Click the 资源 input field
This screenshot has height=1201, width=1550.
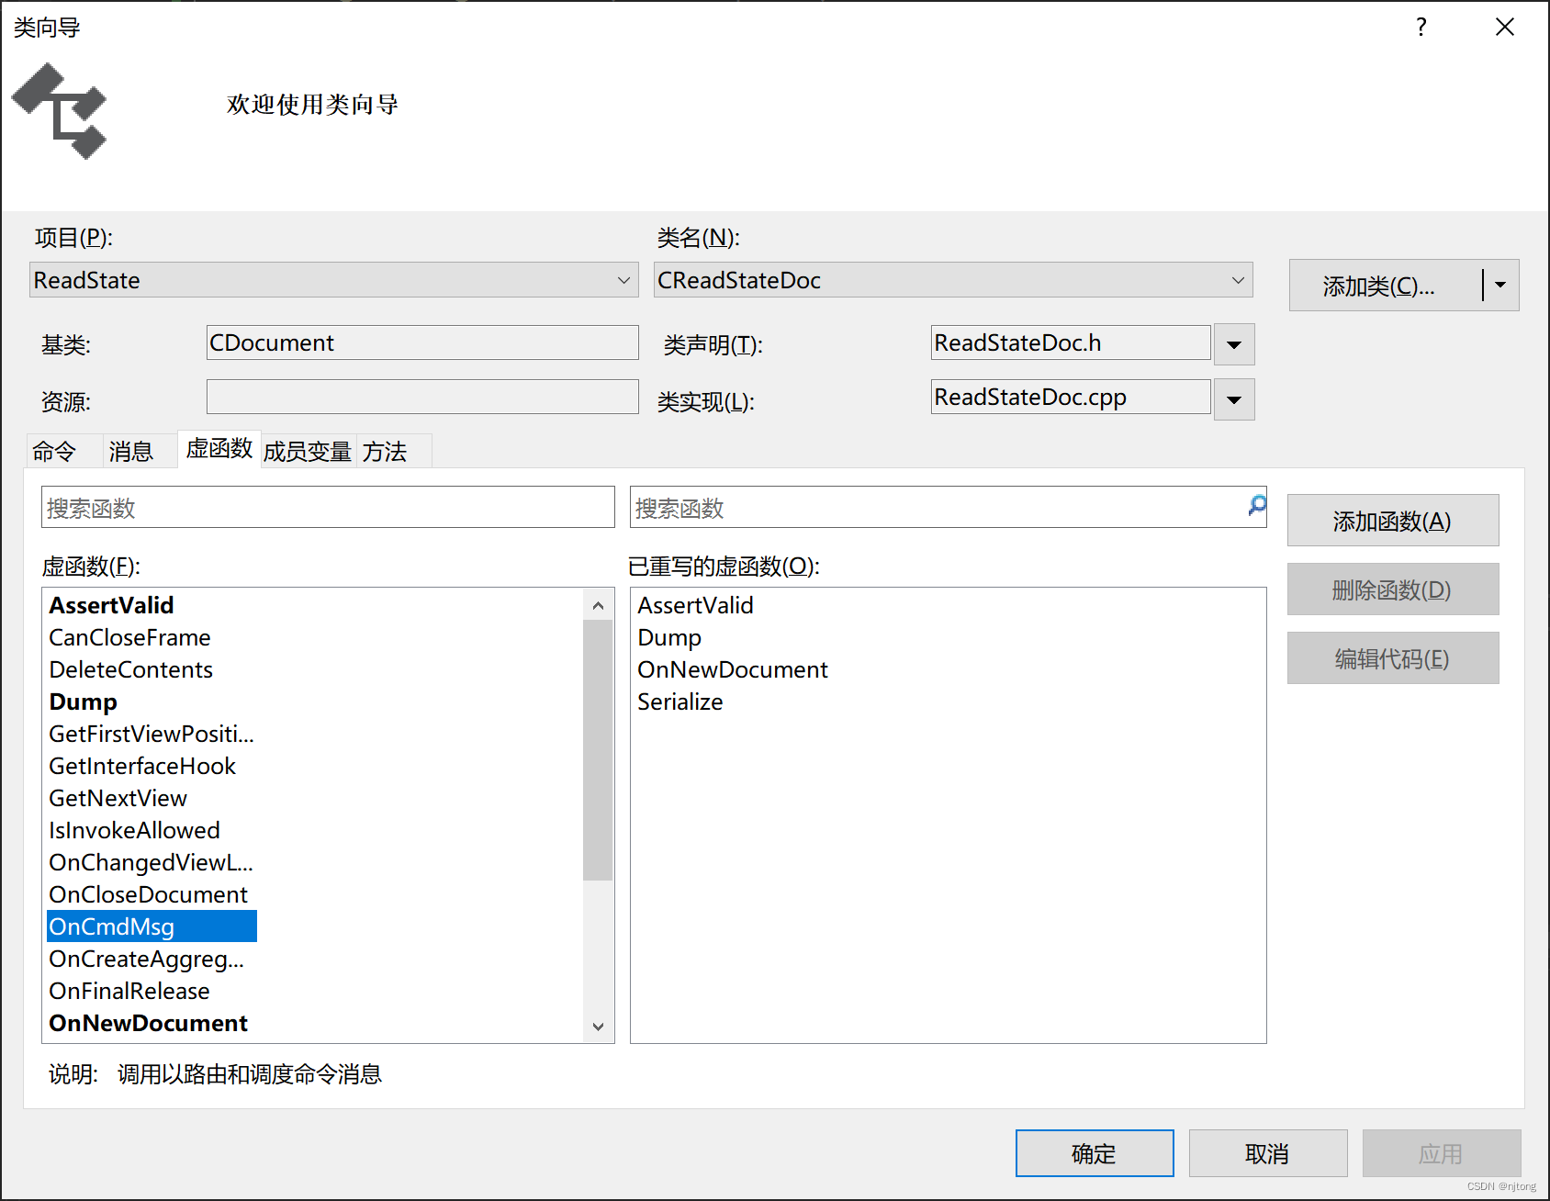[421, 397]
